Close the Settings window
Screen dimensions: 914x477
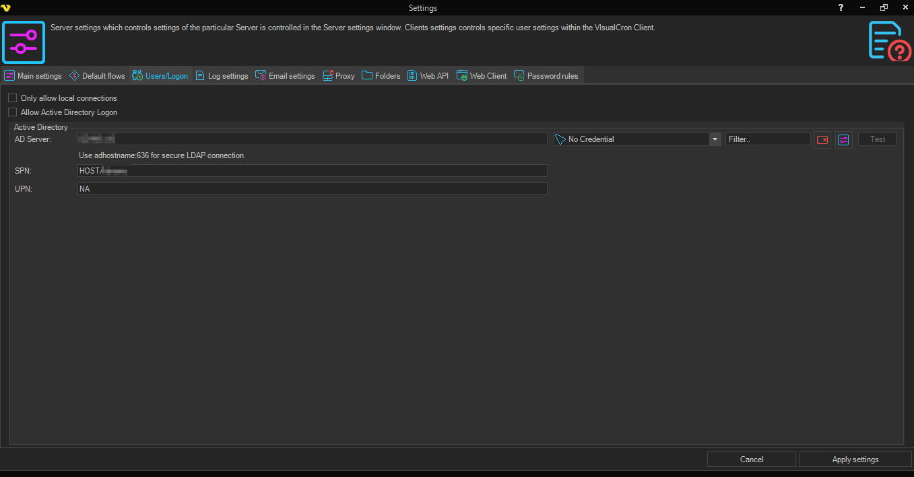pyautogui.click(x=905, y=7)
